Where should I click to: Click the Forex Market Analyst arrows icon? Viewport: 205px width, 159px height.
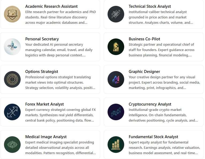pos(12,112)
